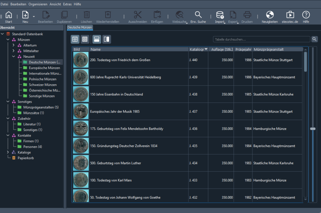Sort by the Prägejahr column header
This screenshot has width=321, height=213.
coord(243,49)
